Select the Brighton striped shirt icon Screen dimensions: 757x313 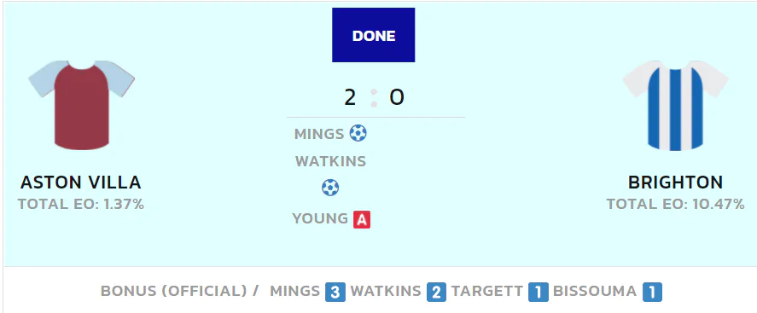[675, 105]
